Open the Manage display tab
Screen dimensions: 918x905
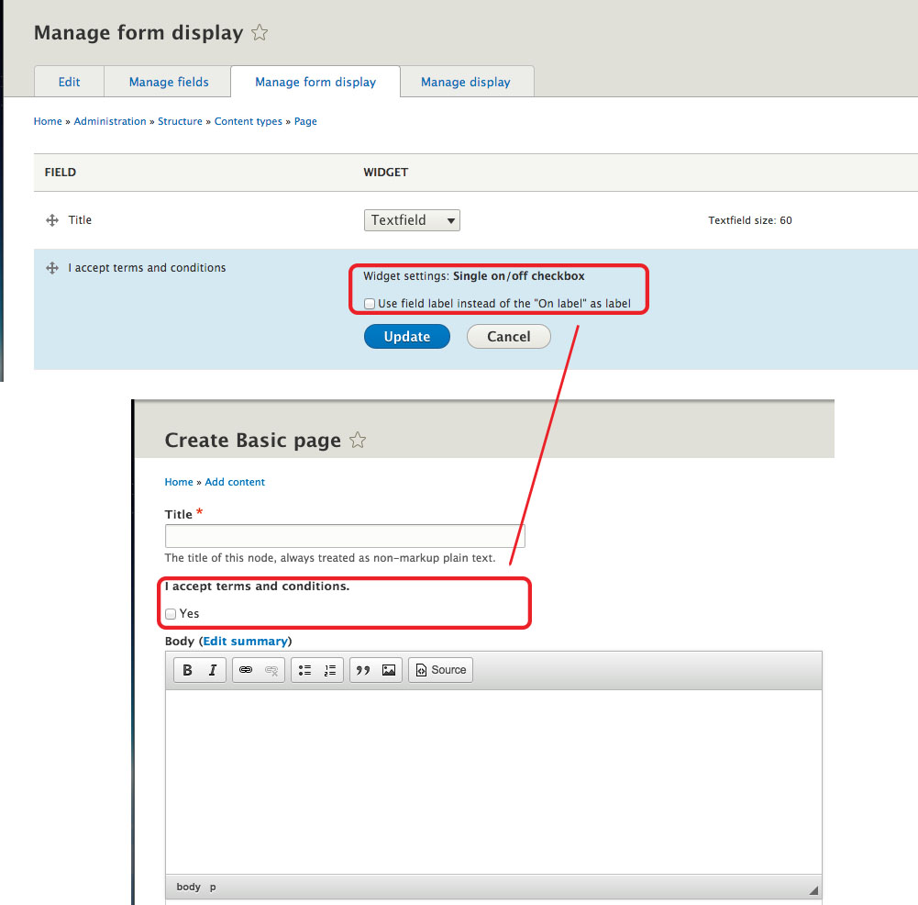466,82
